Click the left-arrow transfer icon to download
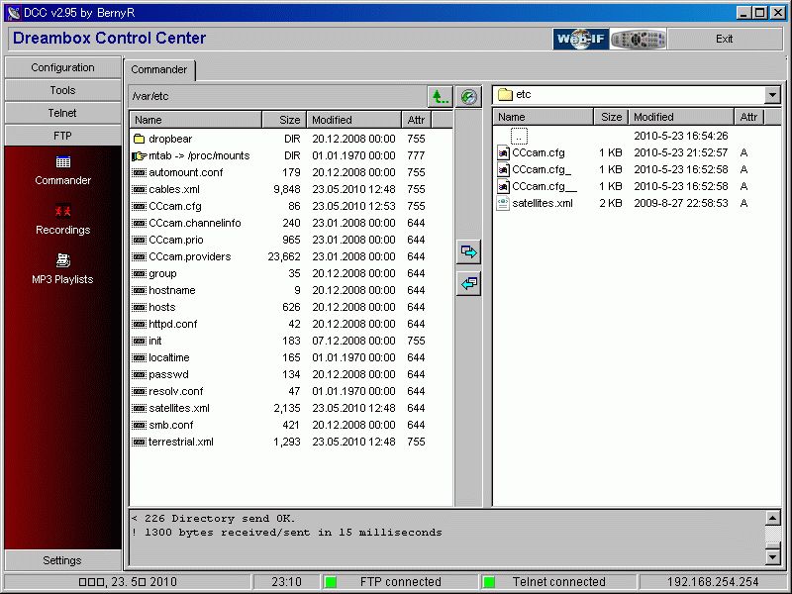The image size is (792, 594). (x=467, y=284)
